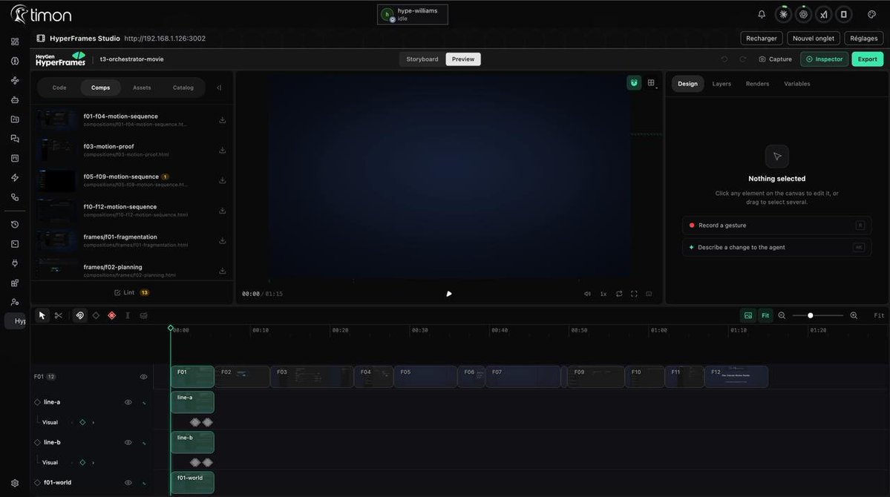Switch to the Code tab
Screen dimensions: 890x497
[59, 88]
